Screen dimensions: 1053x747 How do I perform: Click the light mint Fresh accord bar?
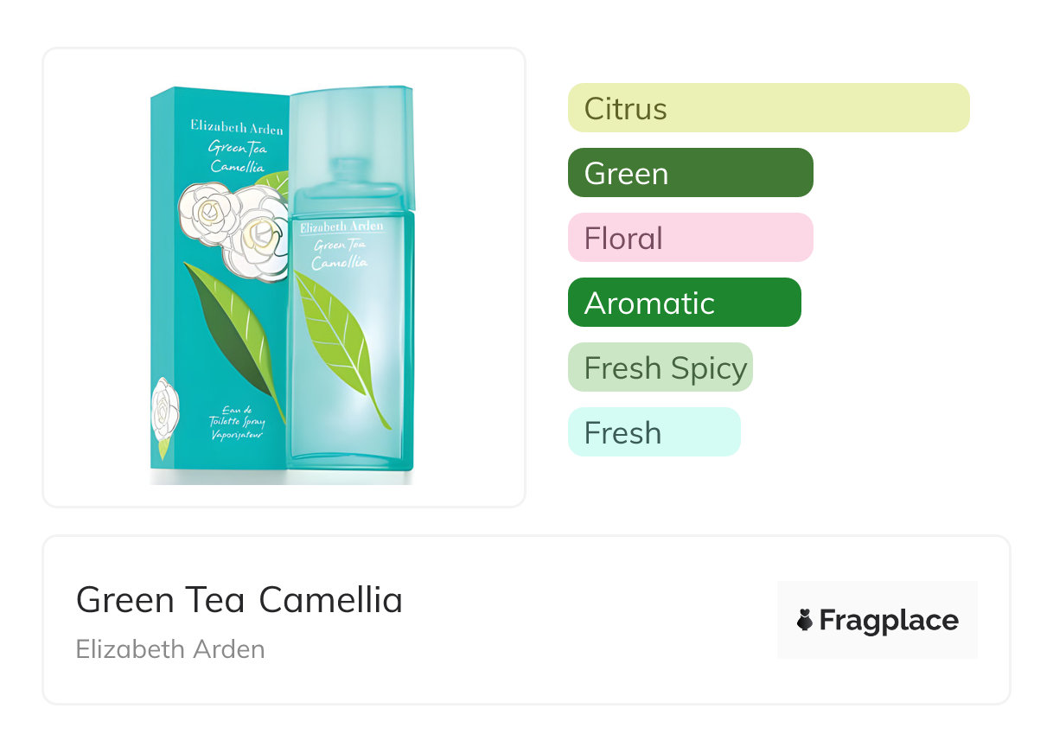[654, 432]
